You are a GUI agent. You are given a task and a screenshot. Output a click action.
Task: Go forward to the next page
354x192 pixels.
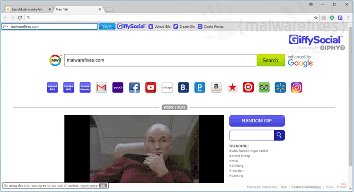pyautogui.click(x=13, y=18)
